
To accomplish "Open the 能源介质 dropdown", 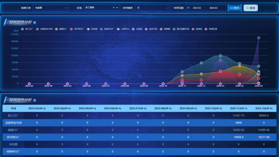I will 51,8.
